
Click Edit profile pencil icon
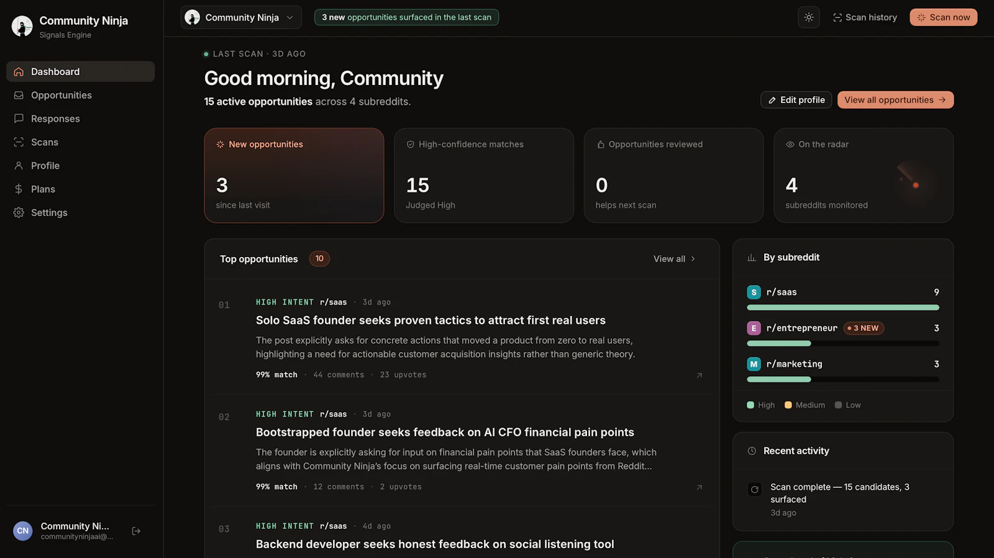click(x=772, y=100)
